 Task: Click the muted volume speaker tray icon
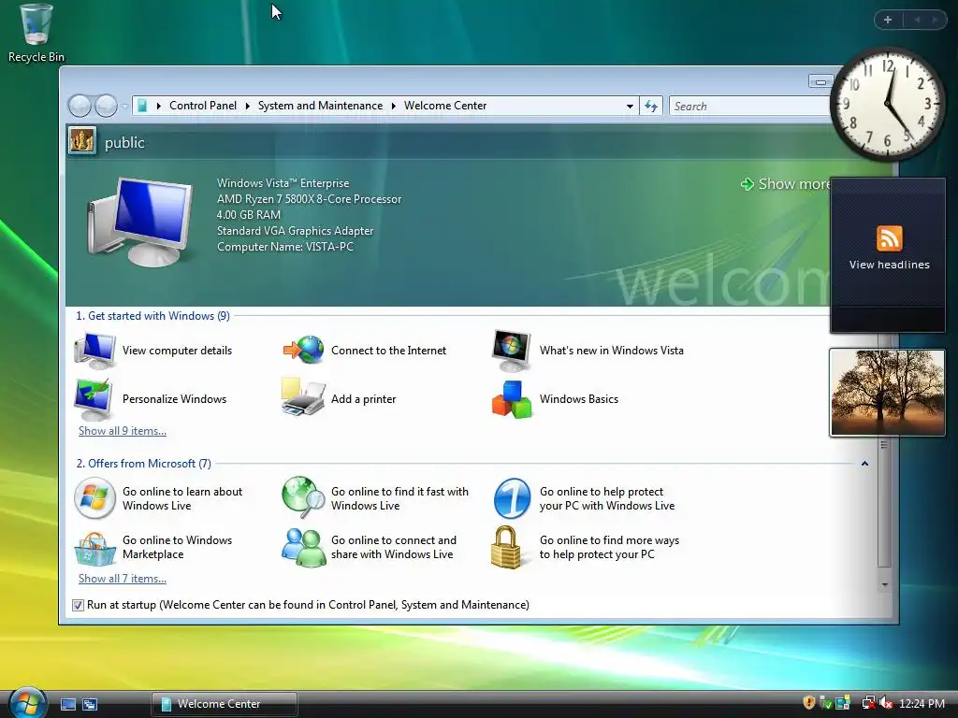886,703
